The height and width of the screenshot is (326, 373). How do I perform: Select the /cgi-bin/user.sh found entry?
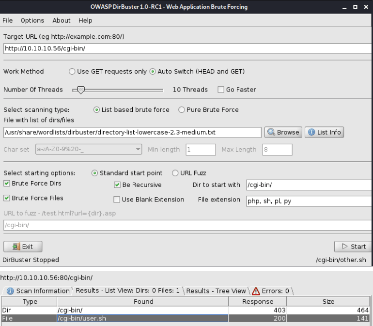pos(143,318)
